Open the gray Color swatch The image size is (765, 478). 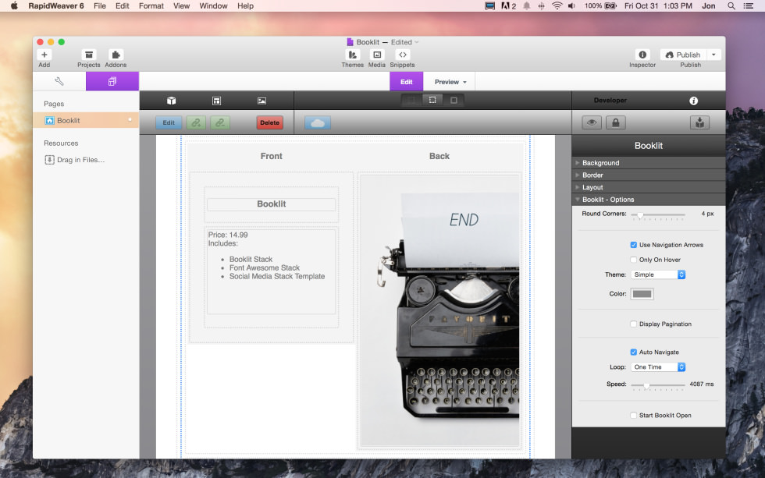click(x=642, y=294)
